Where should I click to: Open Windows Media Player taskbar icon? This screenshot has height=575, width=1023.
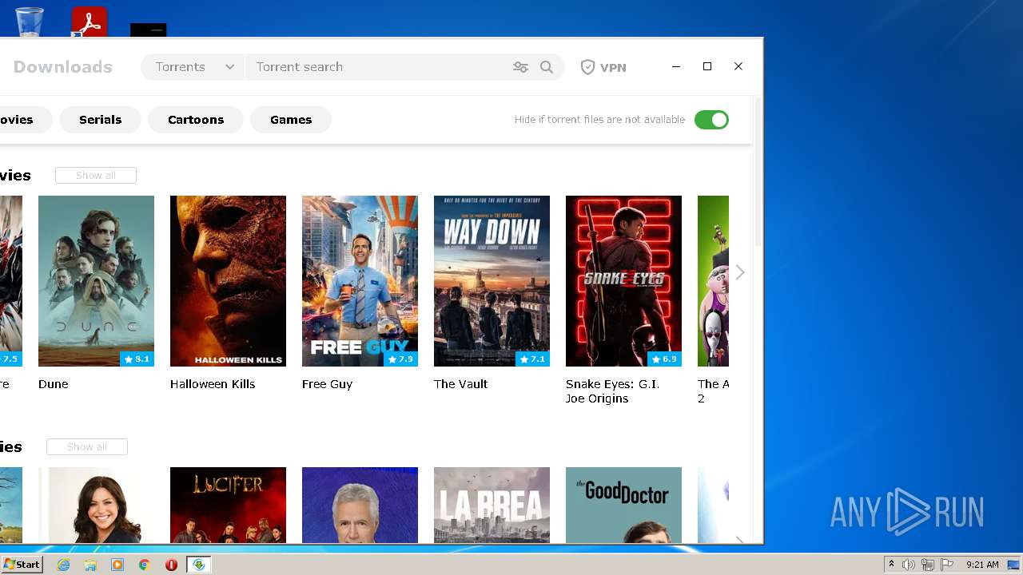(117, 565)
